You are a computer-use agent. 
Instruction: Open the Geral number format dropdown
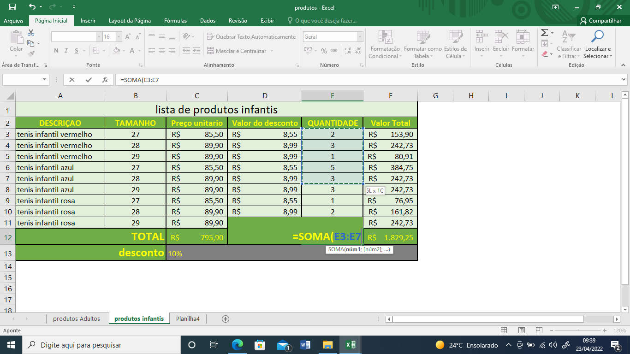pyautogui.click(x=359, y=37)
